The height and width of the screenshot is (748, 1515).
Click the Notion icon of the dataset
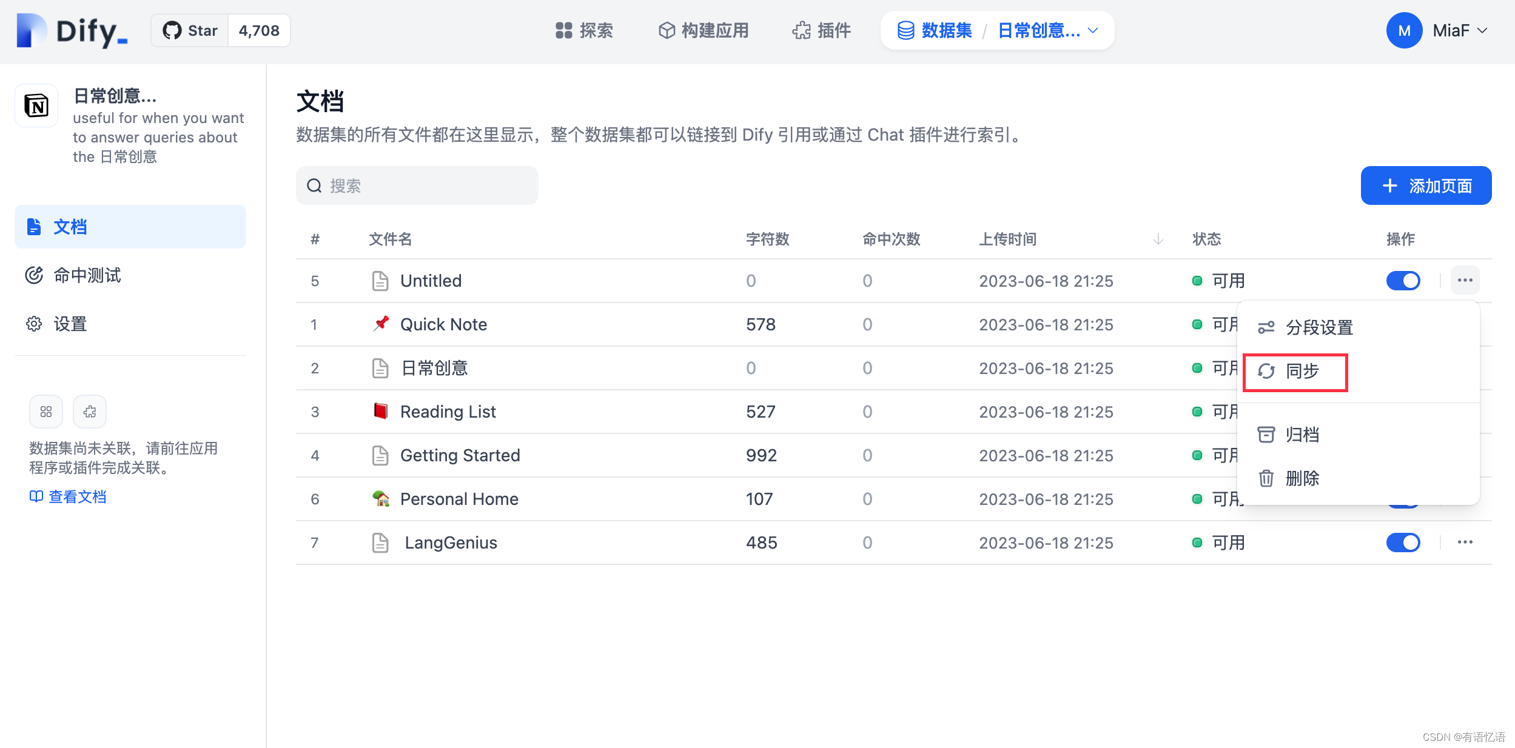pos(36,106)
